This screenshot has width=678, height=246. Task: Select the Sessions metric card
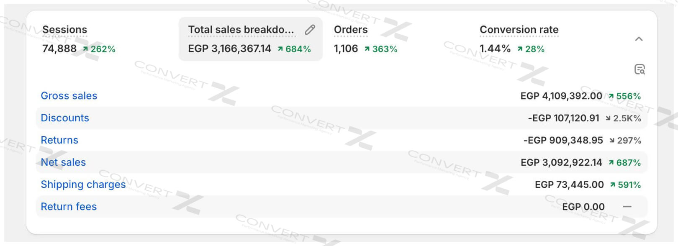[65, 30]
